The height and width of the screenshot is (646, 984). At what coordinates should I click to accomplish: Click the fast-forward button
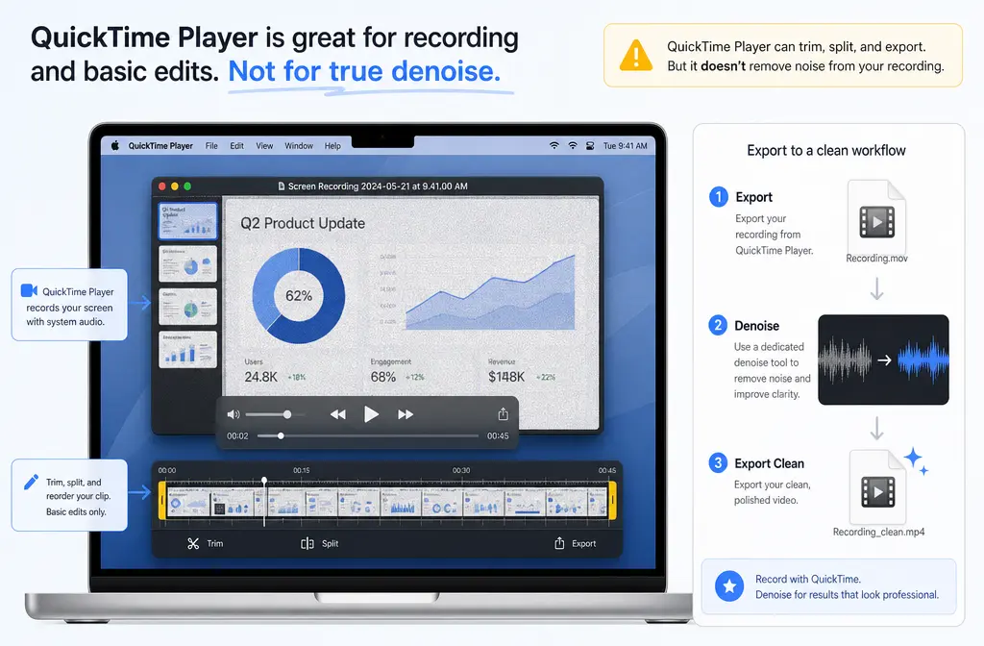pos(406,414)
